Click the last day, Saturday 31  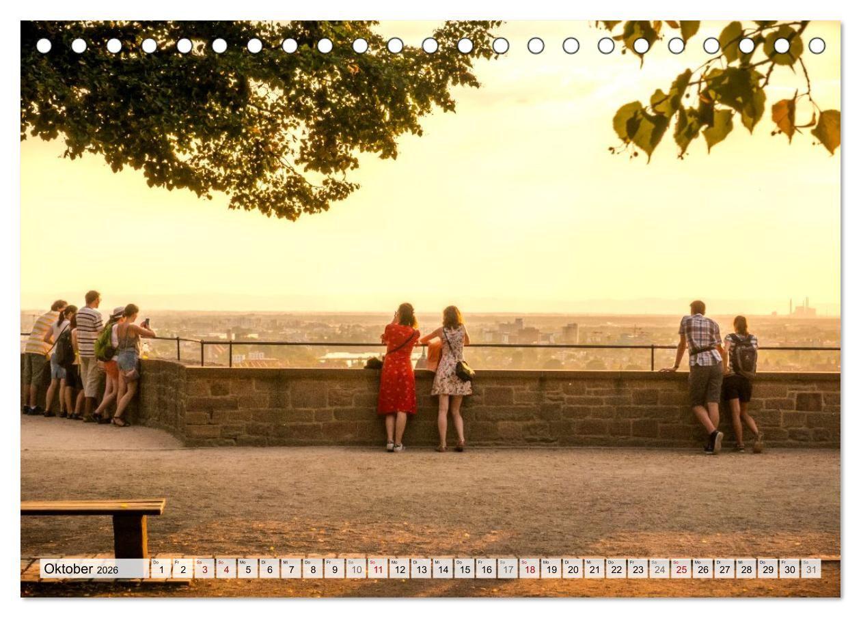click(810, 569)
